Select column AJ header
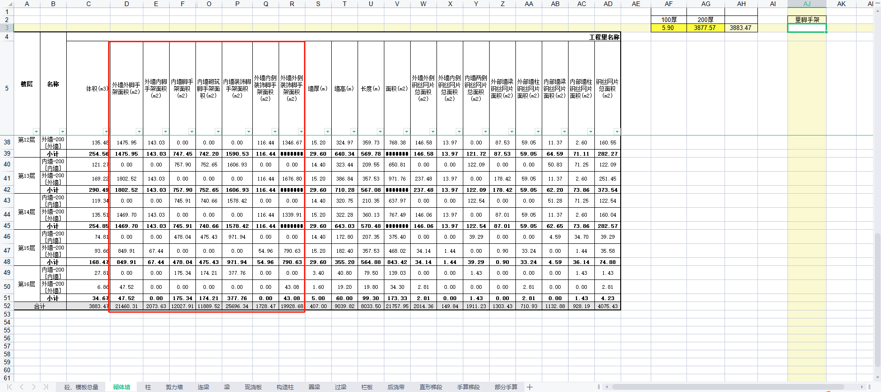Image resolution: width=881 pixels, height=392 pixels. pos(807,4)
